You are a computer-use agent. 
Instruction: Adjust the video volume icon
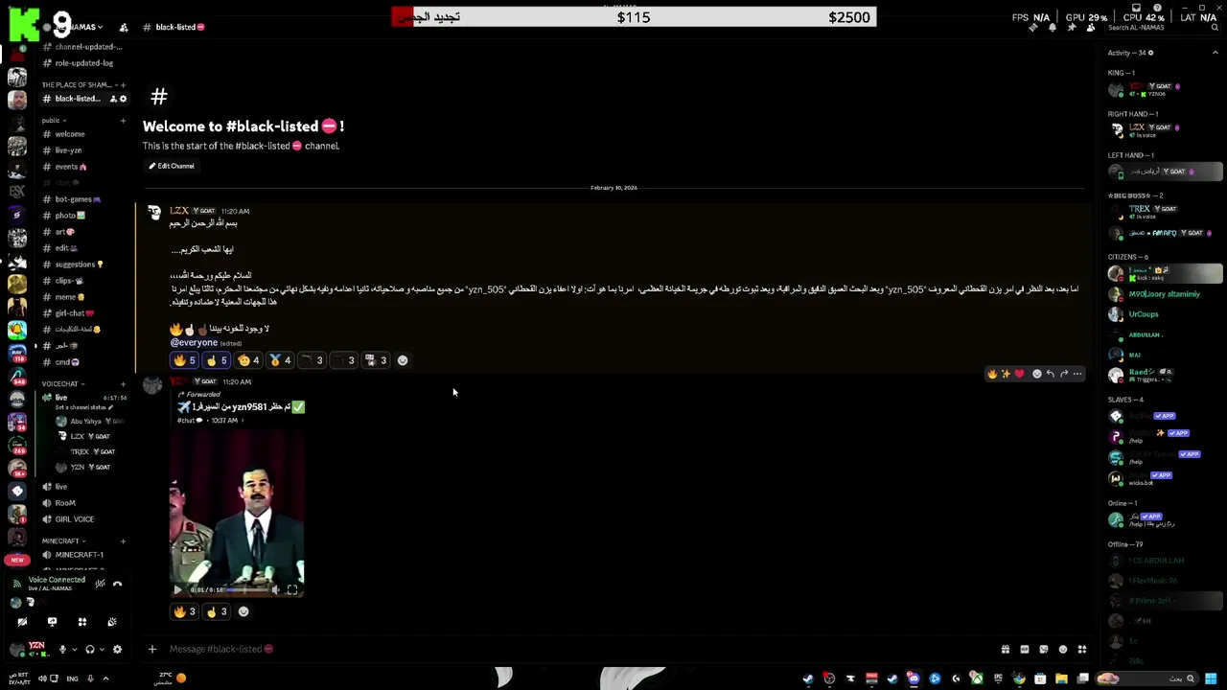[x=276, y=589]
